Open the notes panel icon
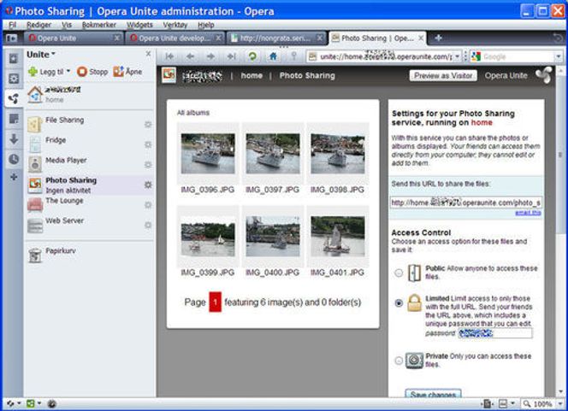 [14, 119]
